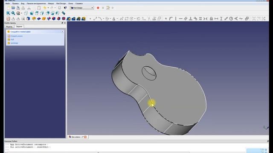Apply vertical constraint
The image size is (273, 153).
tap(176, 19)
